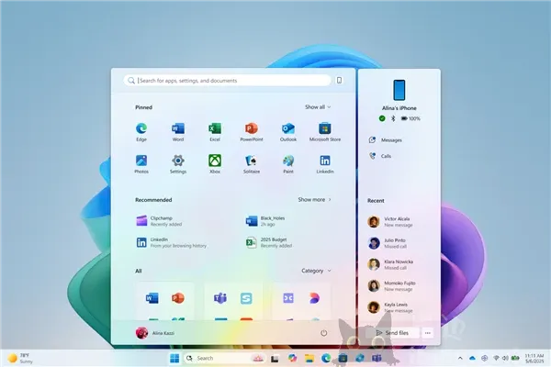This screenshot has width=551, height=367.
Task: Open Kayla Lewis's new message
Action: coord(390,307)
